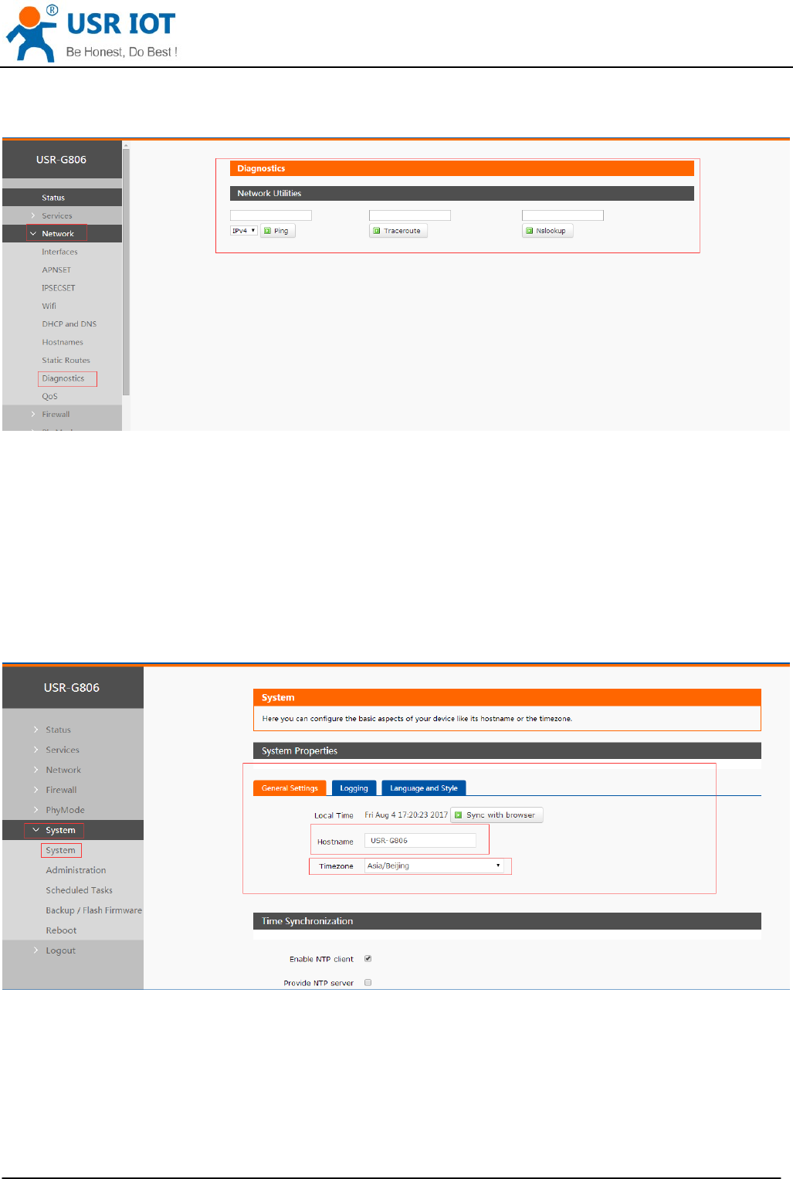This screenshot has height=1179, width=793.
Task: Open the Timezone dropdown
Action: (434, 866)
